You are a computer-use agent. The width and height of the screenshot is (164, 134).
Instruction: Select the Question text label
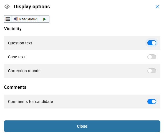pyautogui.click(x=20, y=43)
